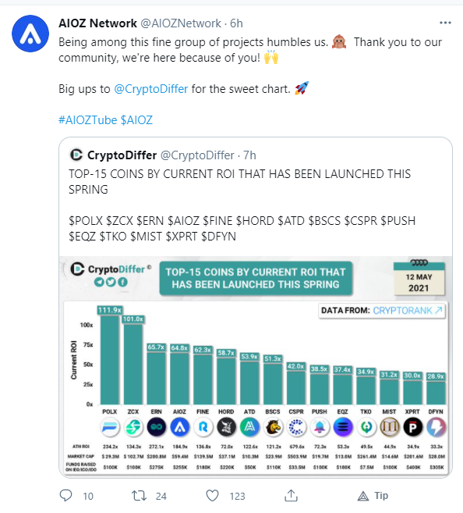Like the tweet with the heart icon
The width and height of the screenshot is (463, 513).
click(212, 496)
